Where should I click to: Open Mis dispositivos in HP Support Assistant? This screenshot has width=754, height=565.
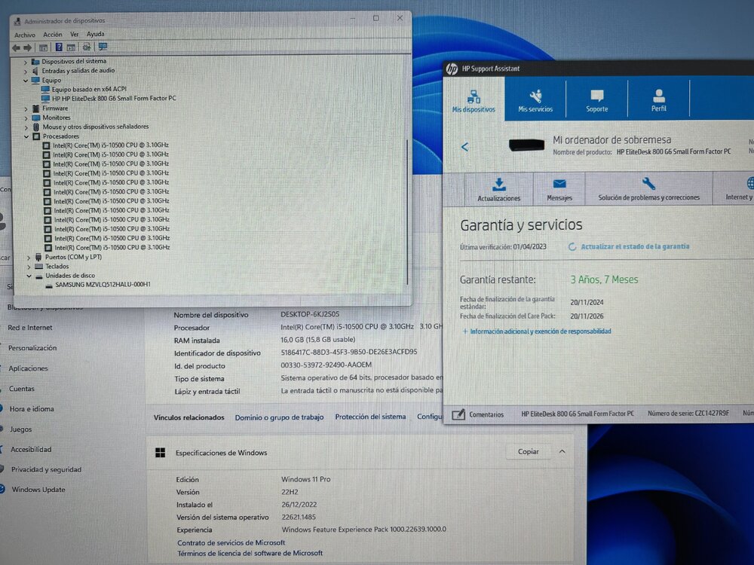coord(474,101)
